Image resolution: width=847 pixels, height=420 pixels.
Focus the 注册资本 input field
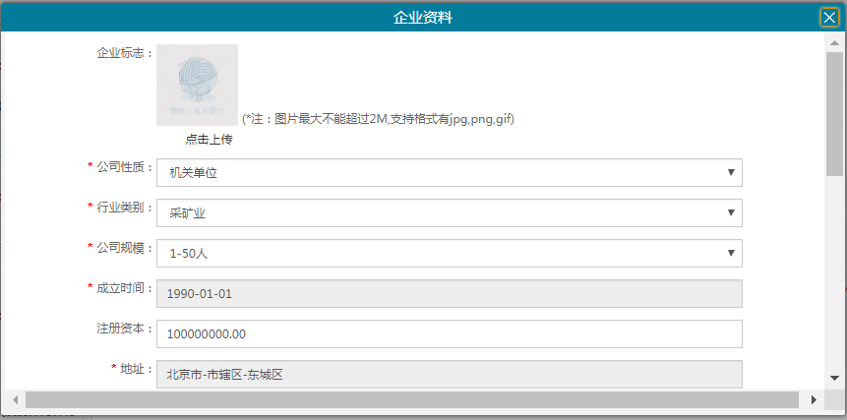449,334
